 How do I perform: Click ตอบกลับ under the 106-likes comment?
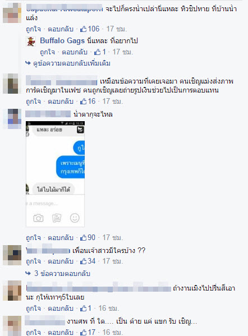(61, 29)
